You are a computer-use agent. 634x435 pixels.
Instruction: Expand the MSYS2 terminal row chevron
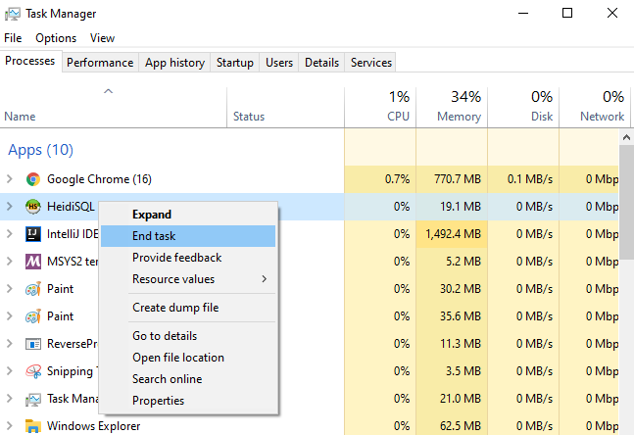pos(10,262)
